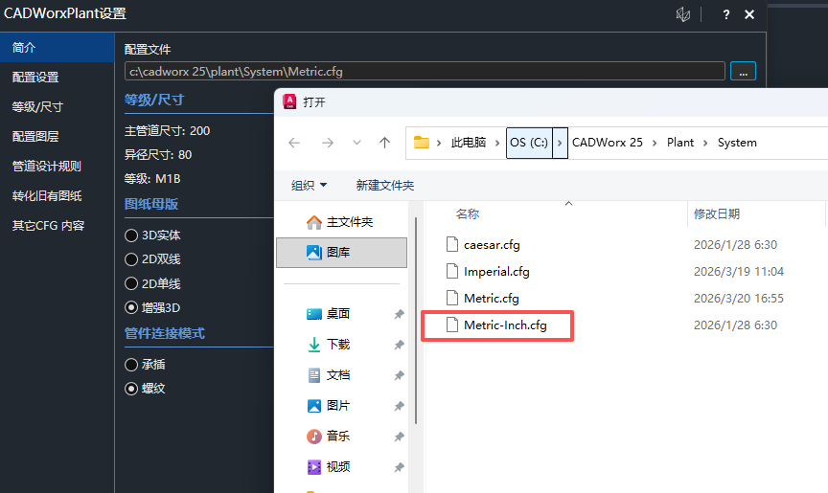
Task: Select the 2D双线 radio button
Action: pyautogui.click(x=131, y=259)
